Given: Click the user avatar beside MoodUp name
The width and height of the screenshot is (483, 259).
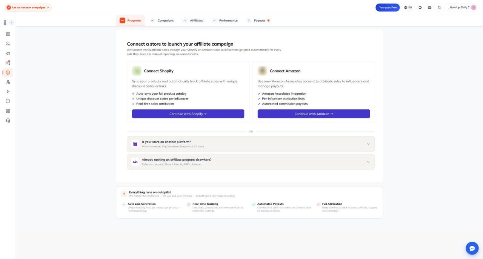Looking at the screenshot, I should pos(474,8).
